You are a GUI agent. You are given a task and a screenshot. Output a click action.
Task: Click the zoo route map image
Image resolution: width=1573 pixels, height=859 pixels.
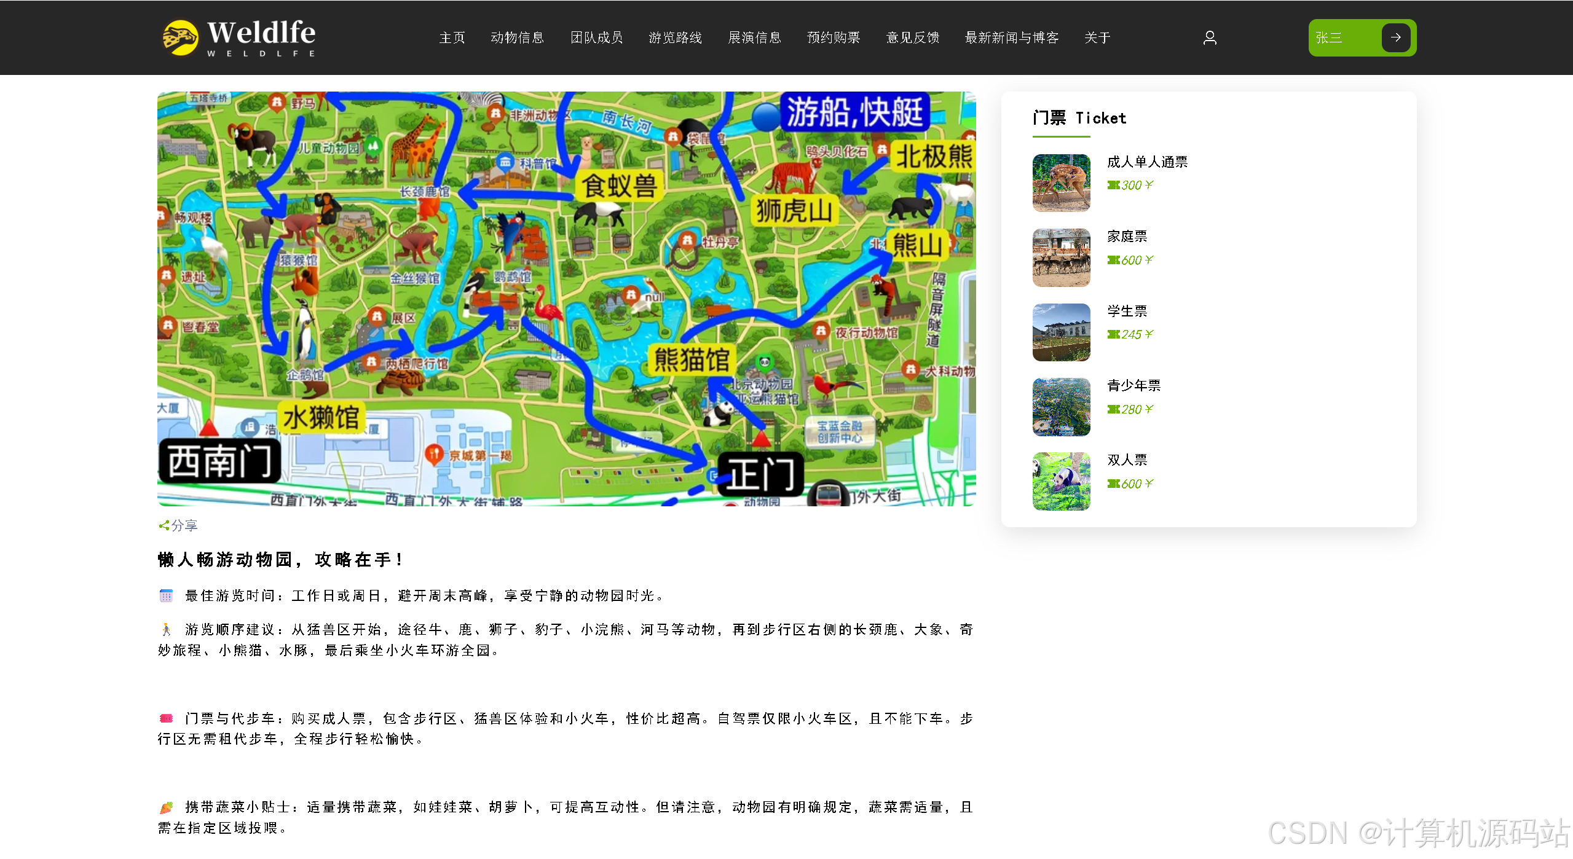tap(566, 299)
